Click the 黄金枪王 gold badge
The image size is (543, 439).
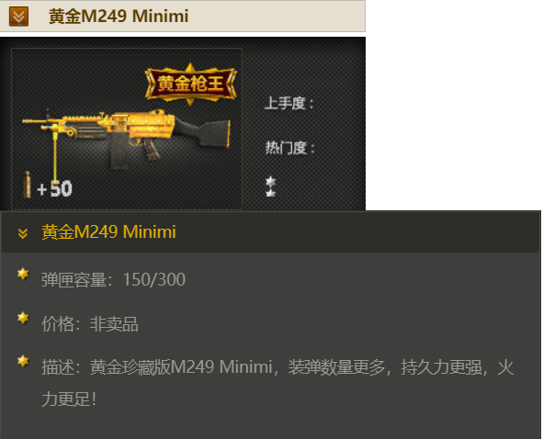click(190, 84)
